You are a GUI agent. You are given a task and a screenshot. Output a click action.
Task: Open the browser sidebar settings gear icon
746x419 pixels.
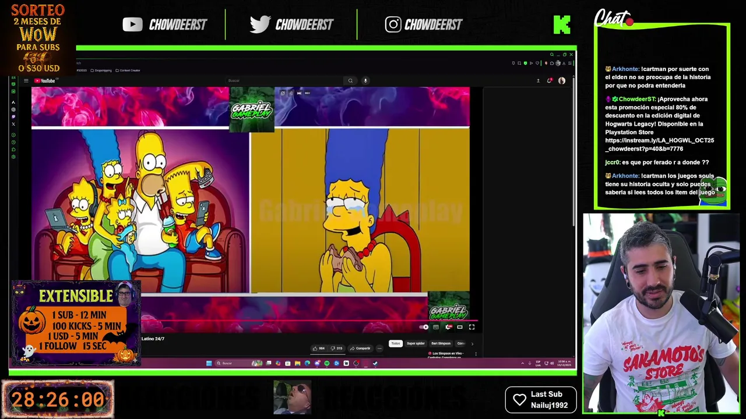[x=13, y=157]
